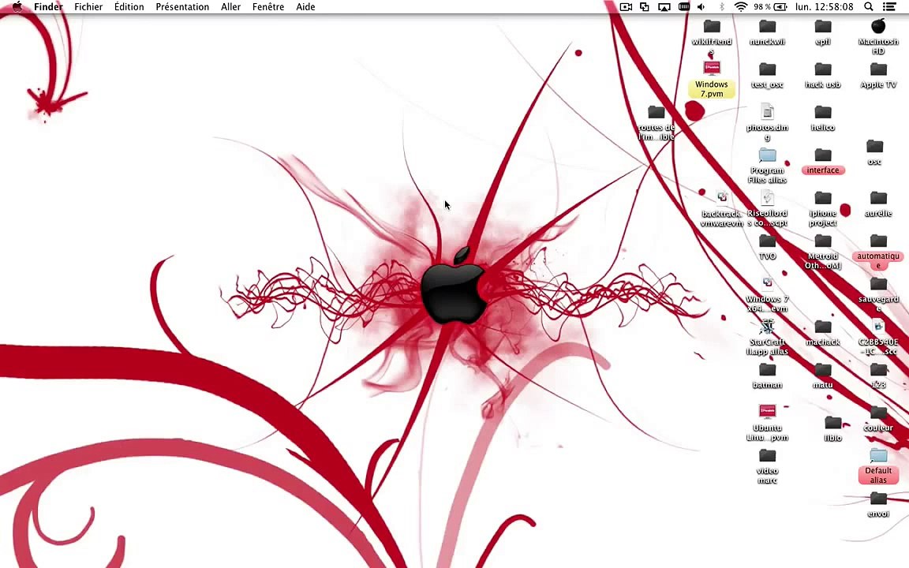Select the video marc folder

(768, 455)
